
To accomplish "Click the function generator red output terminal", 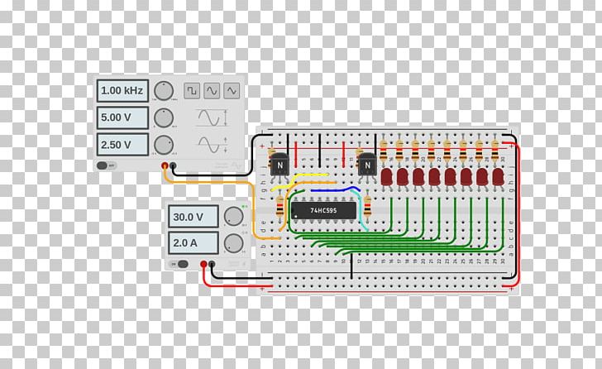I will coord(166,167).
